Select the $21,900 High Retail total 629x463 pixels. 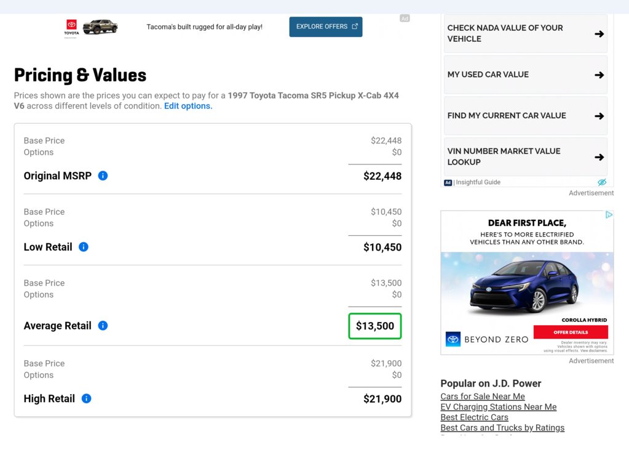pyautogui.click(x=382, y=399)
